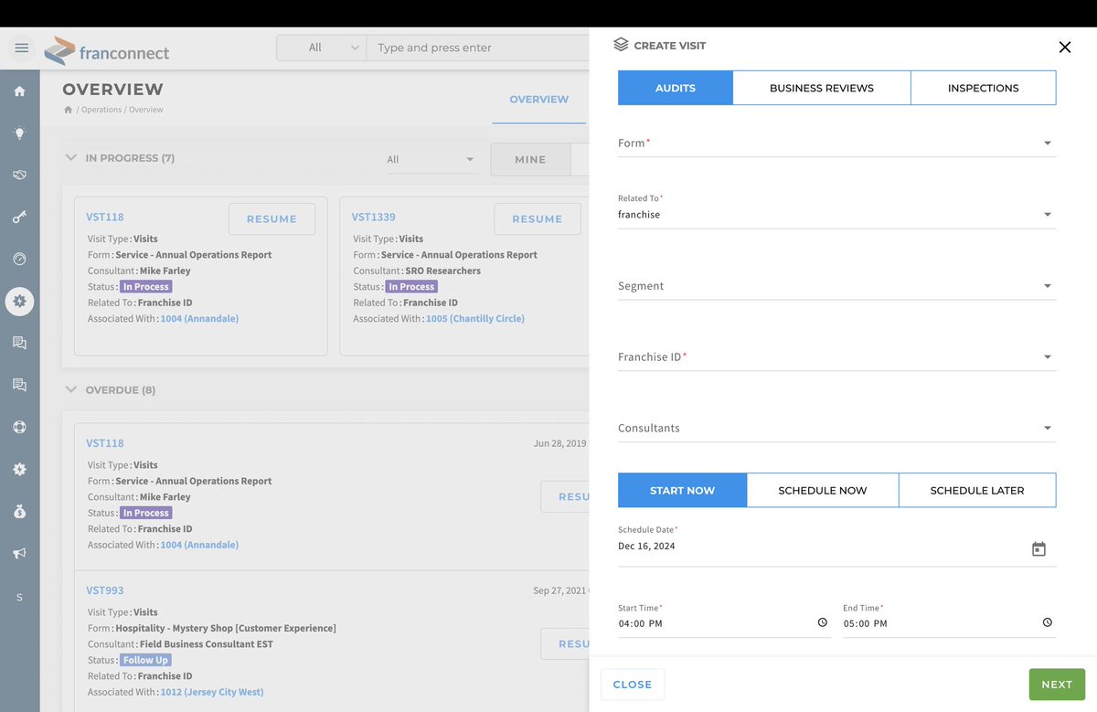Select the Audits visit type
The width and height of the screenshot is (1097, 712).
click(676, 88)
